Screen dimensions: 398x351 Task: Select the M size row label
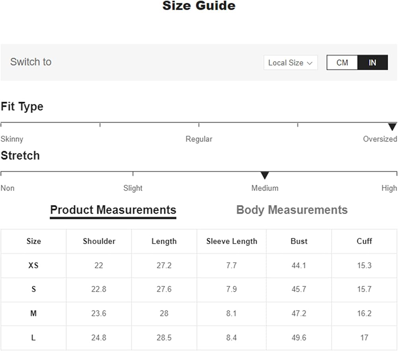(x=33, y=314)
